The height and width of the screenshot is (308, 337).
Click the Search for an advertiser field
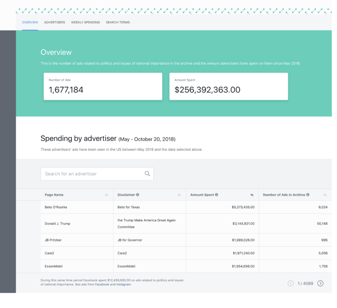(x=97, y=174)
